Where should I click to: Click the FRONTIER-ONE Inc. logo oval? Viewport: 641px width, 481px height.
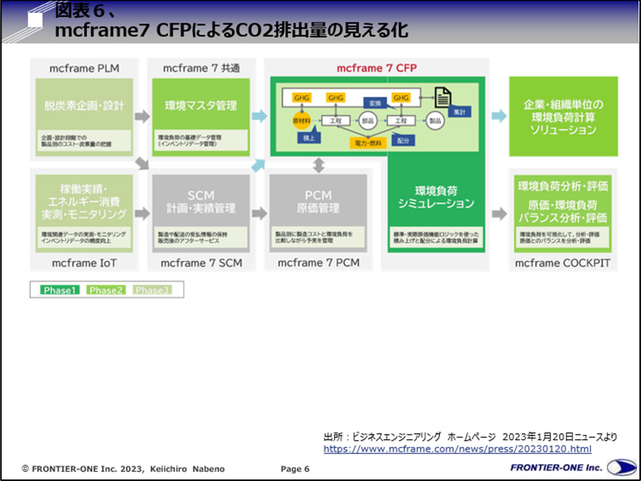622,468
